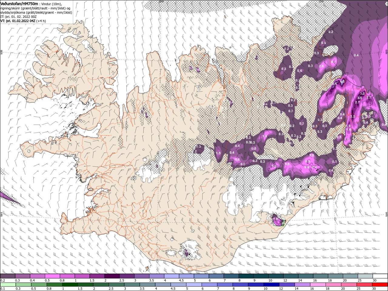This screenshot has height=291, width=388.
Task: Pick the rain legend swatch between 4 and 4.5
Action: point(163,285)
